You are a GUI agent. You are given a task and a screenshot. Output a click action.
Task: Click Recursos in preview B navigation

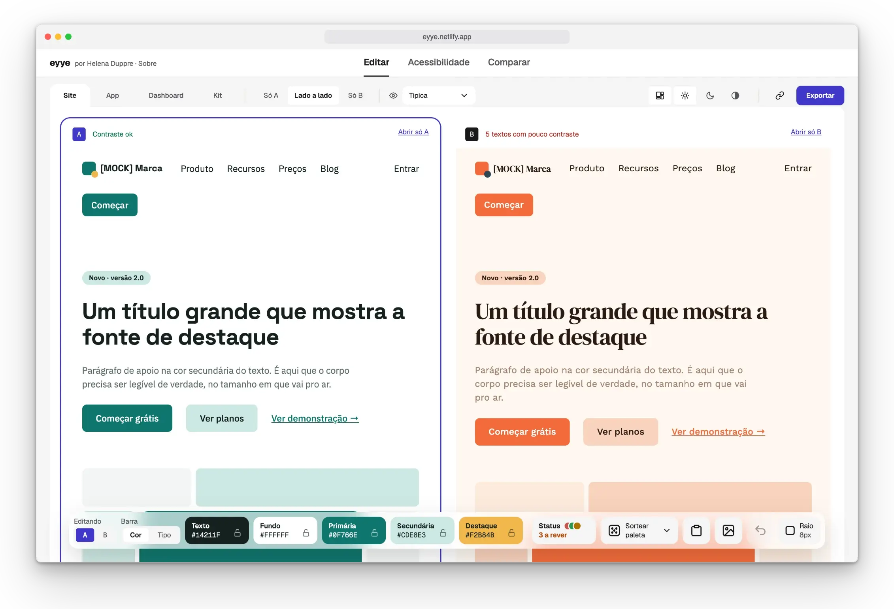638,169
